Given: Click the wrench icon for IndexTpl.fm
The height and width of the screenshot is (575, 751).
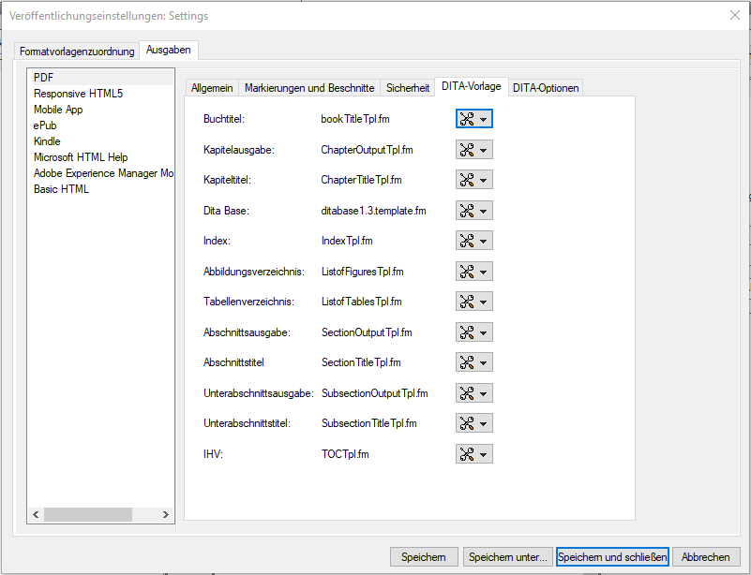Looking at the screenshot, I should [x=469, y=240].
